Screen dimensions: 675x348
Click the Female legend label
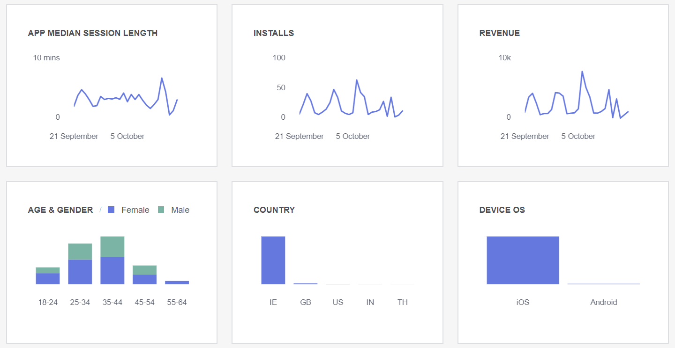pos(135,210)
